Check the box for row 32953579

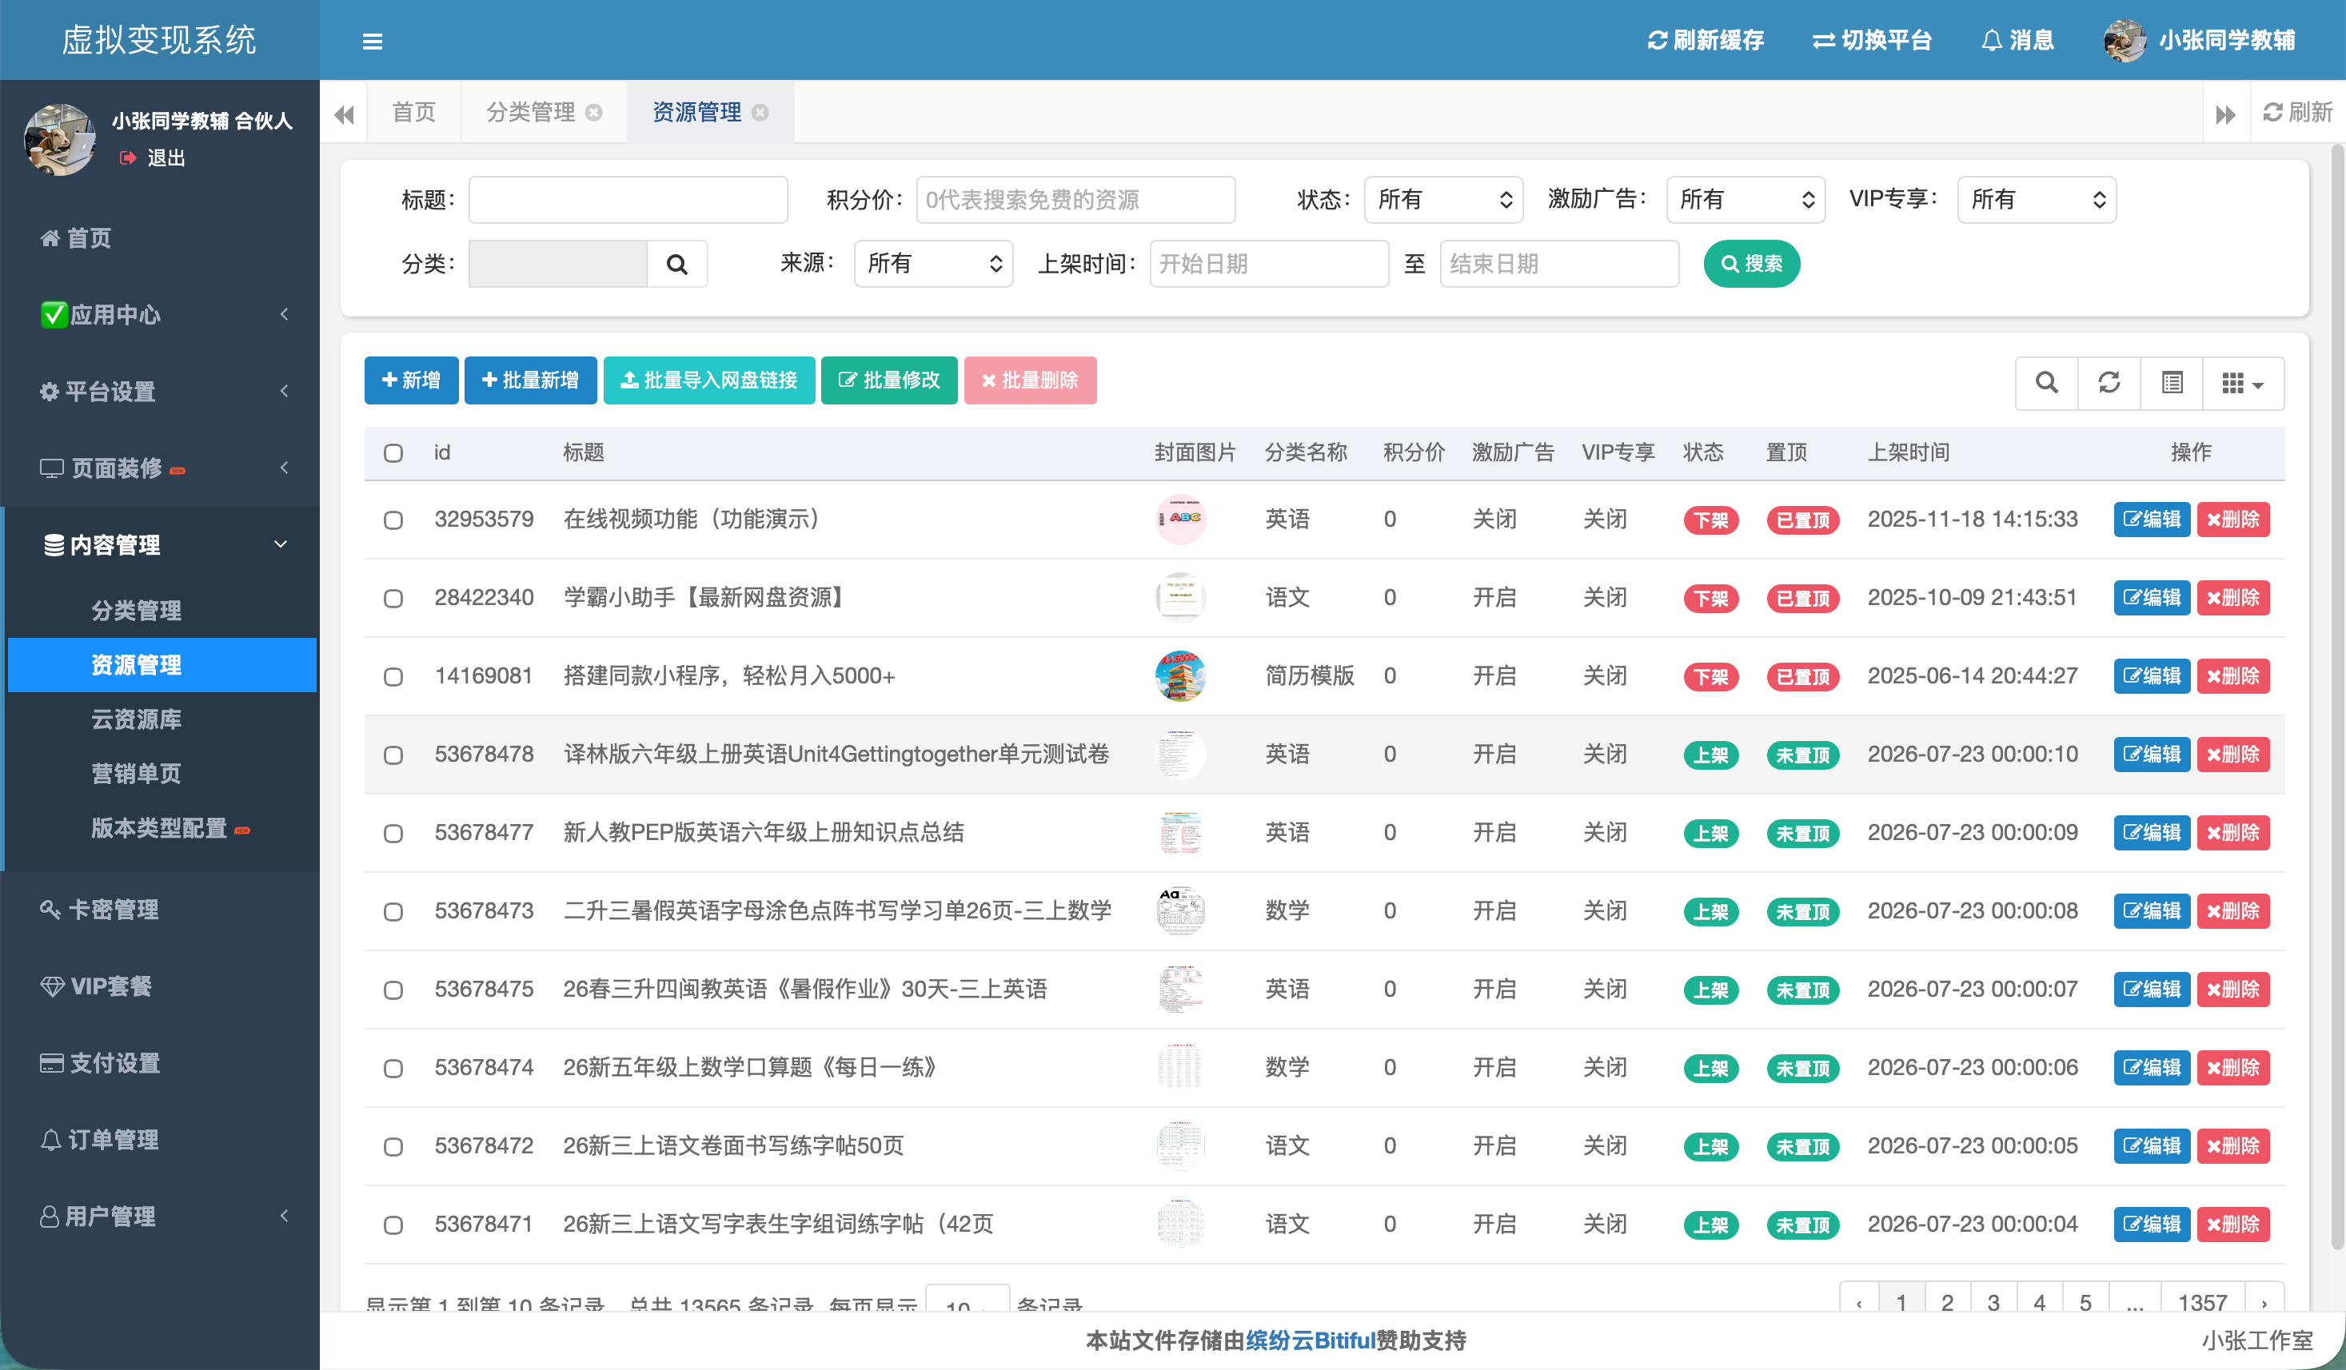[x=393, y=520]
